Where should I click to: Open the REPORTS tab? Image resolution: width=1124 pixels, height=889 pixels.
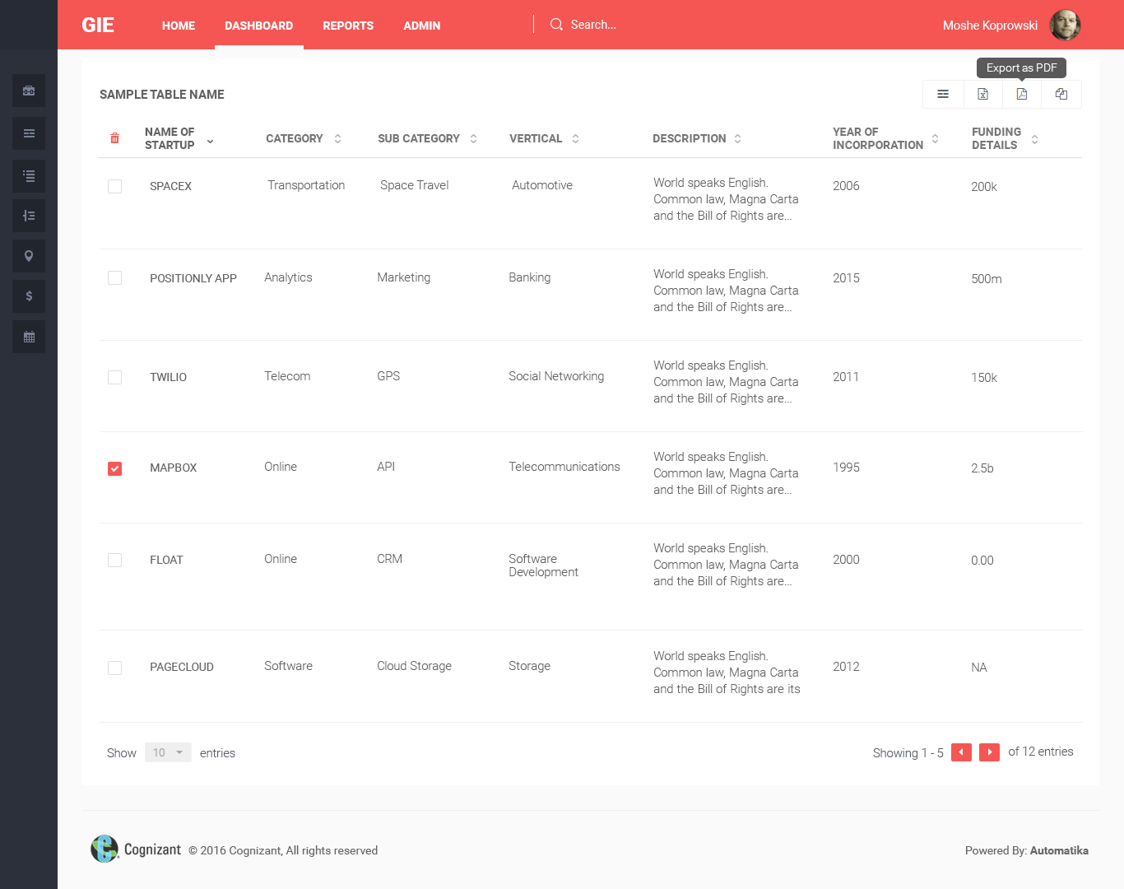tap(348, 26)
